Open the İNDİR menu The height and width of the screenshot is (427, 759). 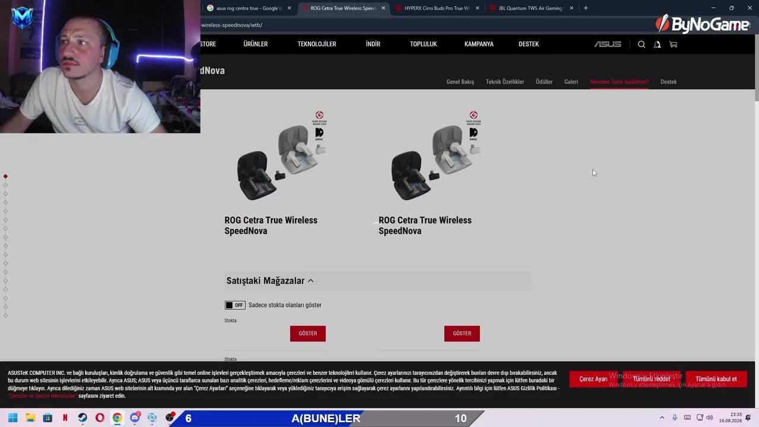[x=373, y=44]
